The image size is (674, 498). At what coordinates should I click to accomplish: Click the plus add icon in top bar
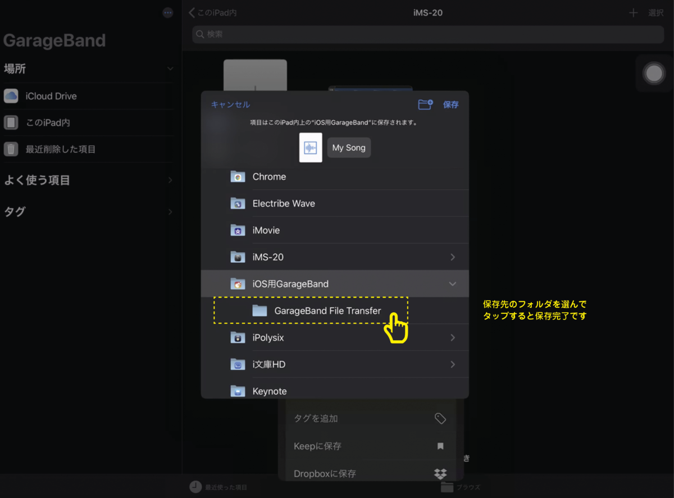click(x=633, y=13)
